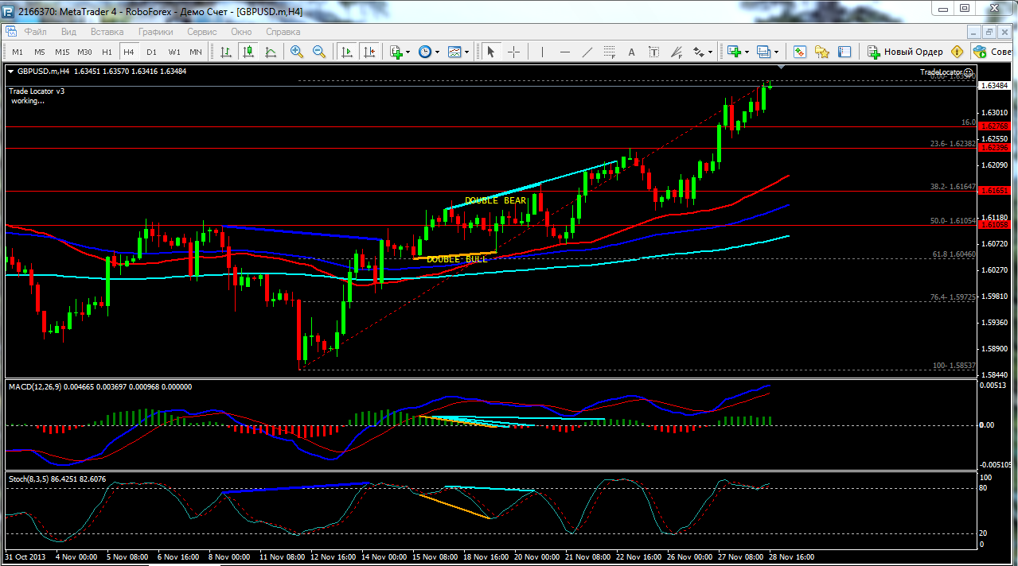This screenshot has width=1018, height=566.
Task: Open the Графики menu
Action: click(156, 32)
